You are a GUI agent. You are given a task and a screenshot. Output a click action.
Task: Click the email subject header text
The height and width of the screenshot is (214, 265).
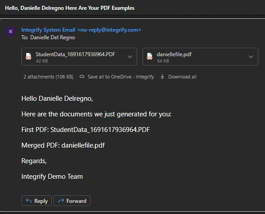(69, 8)
